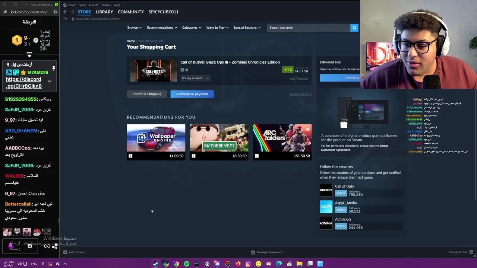Follow the Activision creator
The image size is (477, 268).
(341, 226)
